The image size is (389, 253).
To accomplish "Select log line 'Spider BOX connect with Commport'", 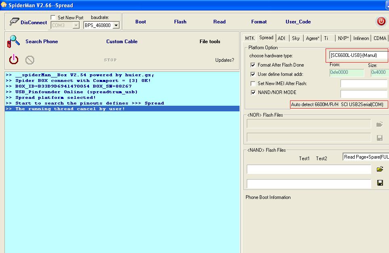I will point(122,80).
